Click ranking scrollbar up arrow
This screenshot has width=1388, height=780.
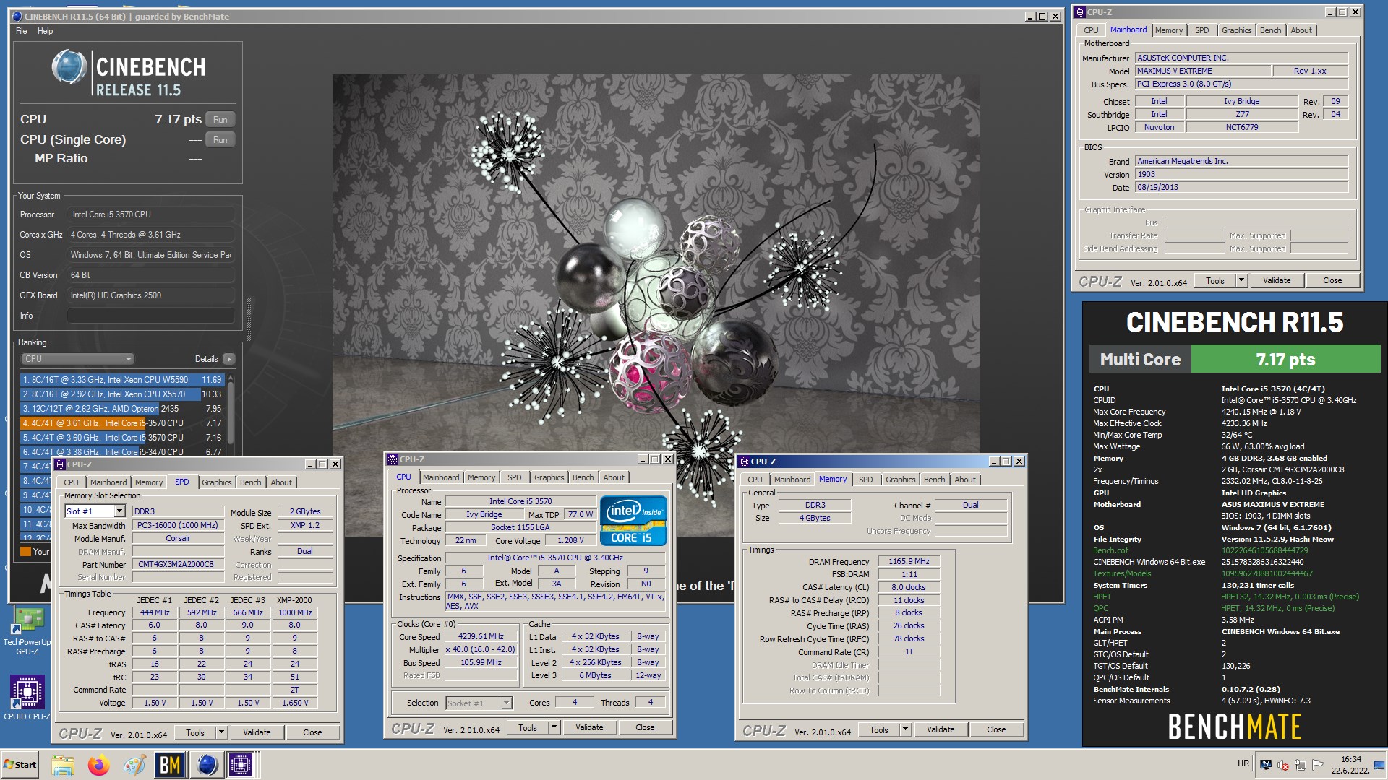231,377
